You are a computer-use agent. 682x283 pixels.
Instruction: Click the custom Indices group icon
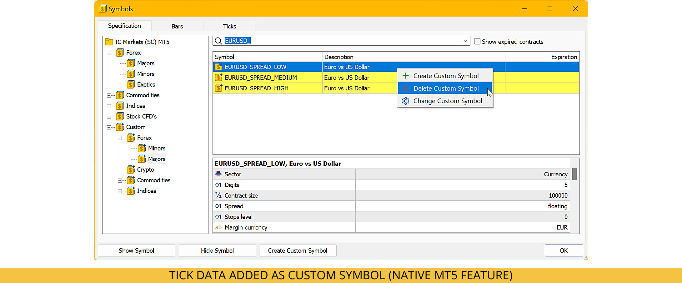click(x=131, y=191)
